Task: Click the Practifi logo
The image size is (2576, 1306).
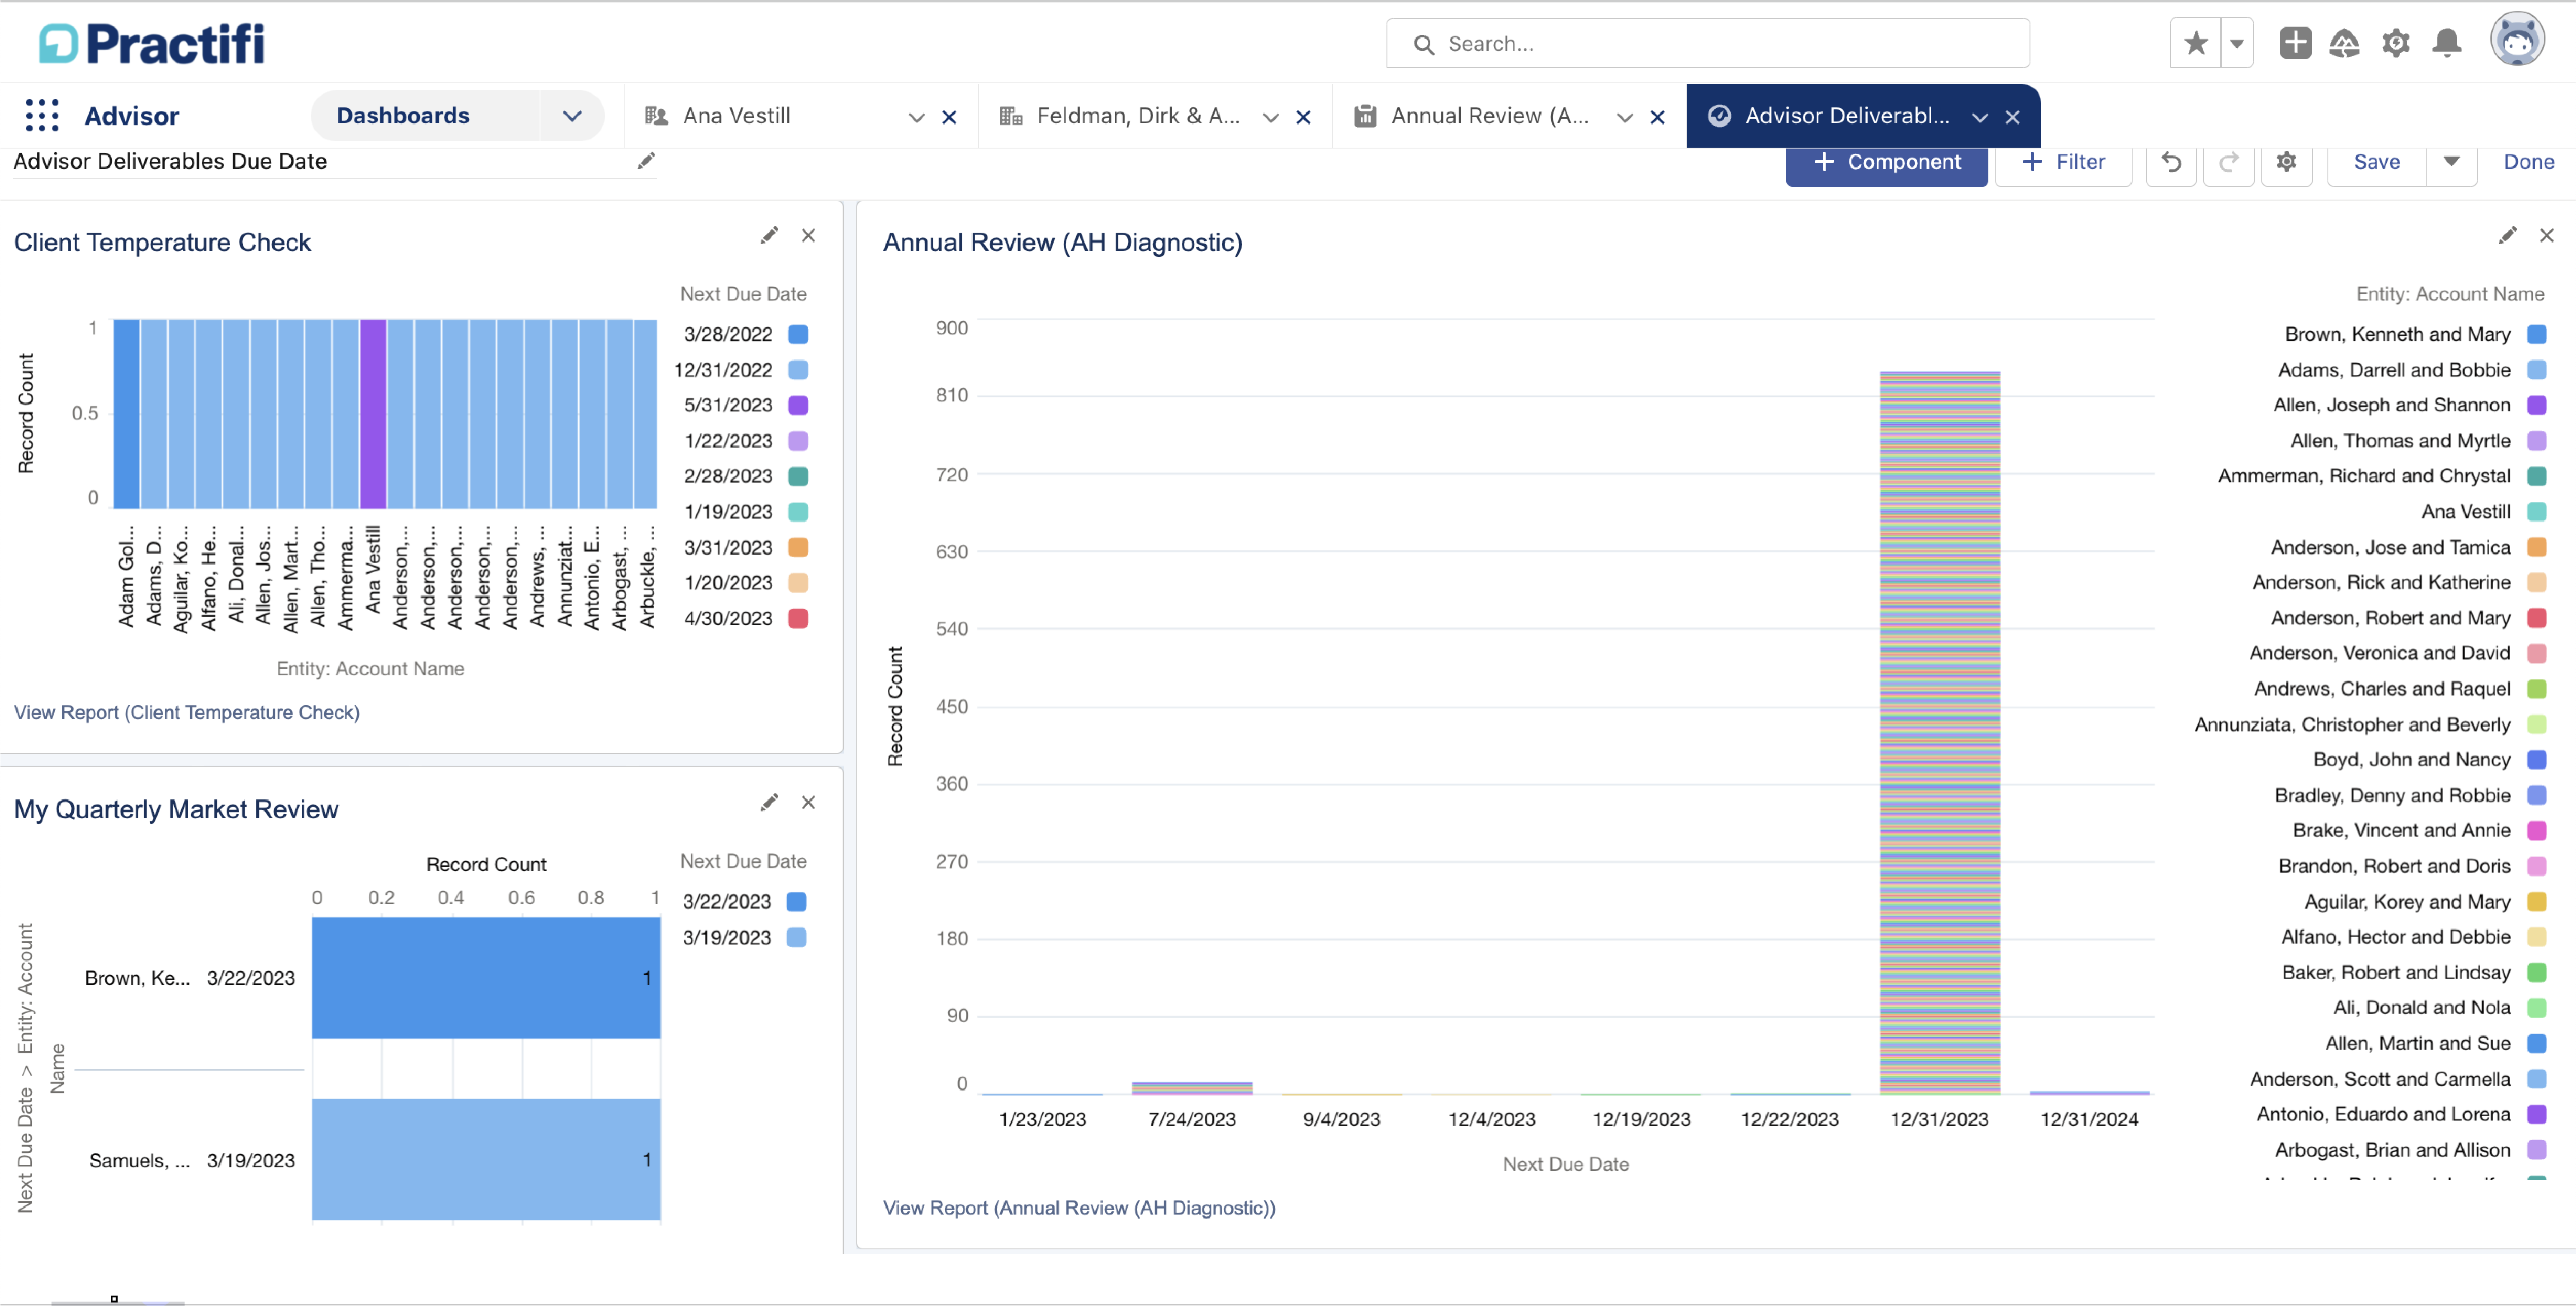Action: pos(152,43)
